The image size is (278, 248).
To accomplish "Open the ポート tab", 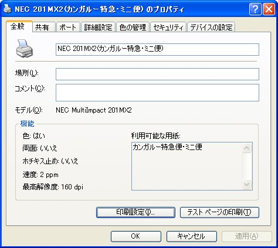I will coord(68,27).
